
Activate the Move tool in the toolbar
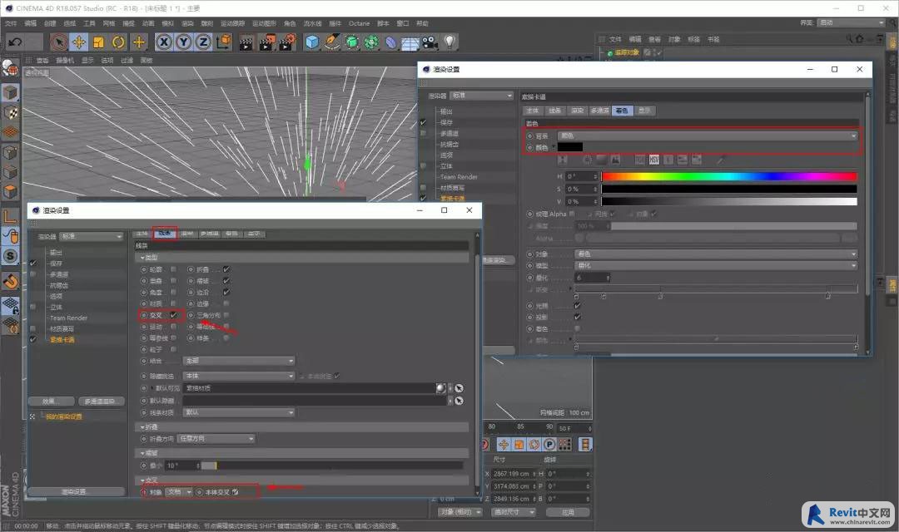pos(78,42)
